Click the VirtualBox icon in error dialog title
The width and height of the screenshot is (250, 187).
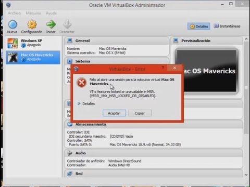tap(76, 69)
